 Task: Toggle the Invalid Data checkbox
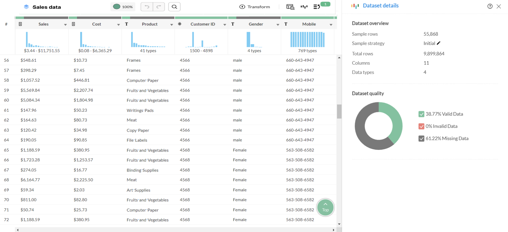(421, 126)
